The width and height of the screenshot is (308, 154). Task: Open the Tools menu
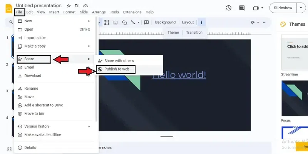click(114, 12)
